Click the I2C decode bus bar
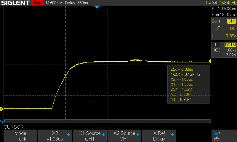Viewport: 237px width, 142px height. click(107, 121)
